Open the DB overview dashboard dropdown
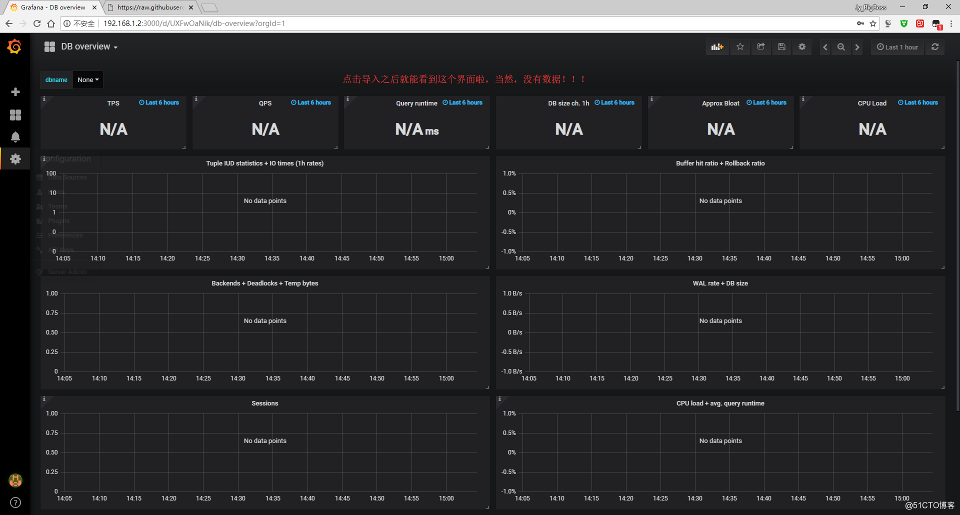960x515 pixels. click(89, 46)
